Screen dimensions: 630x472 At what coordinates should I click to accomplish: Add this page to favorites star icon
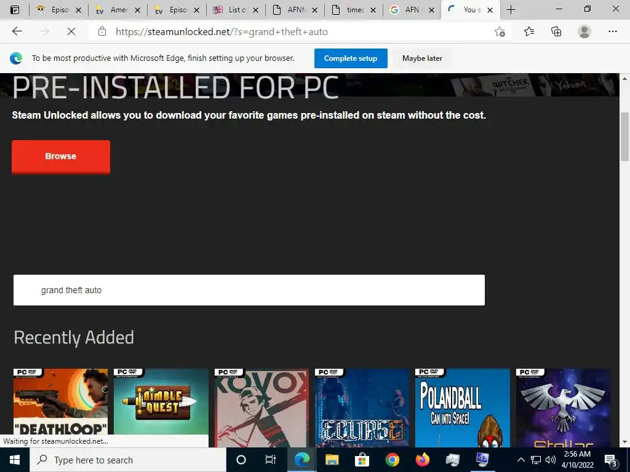tap(500, 31)
